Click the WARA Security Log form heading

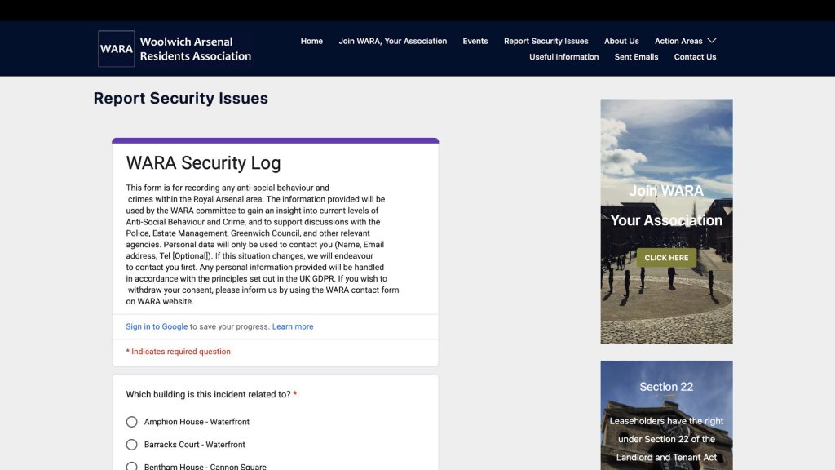(203, 162)
